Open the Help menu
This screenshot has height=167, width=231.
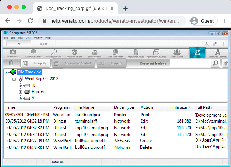[48, 38]
